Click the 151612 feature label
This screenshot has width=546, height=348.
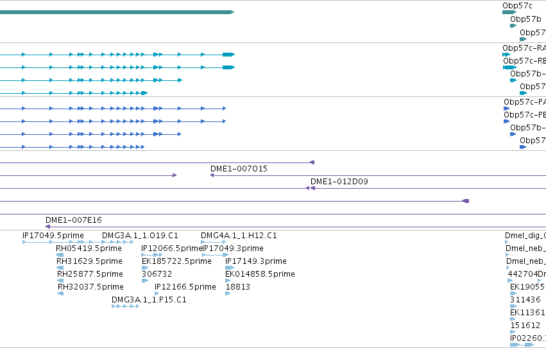[x=525, y=326]
